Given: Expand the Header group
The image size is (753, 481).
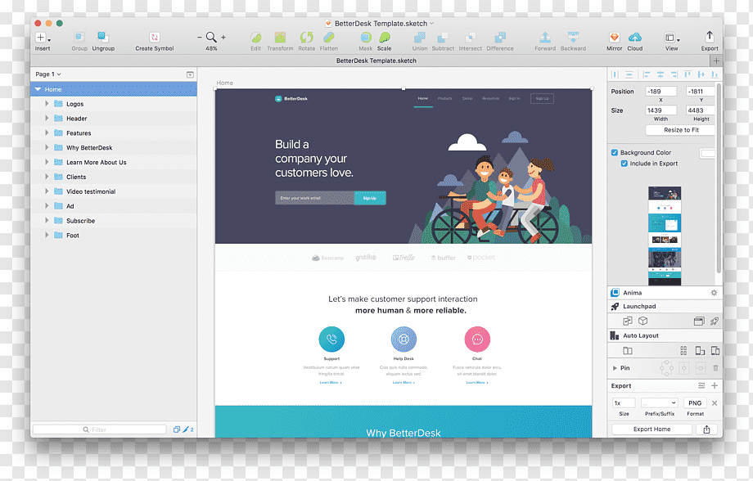Looking at the screenshot, I should 47,118.
